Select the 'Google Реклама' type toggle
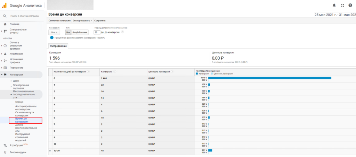 80,32
